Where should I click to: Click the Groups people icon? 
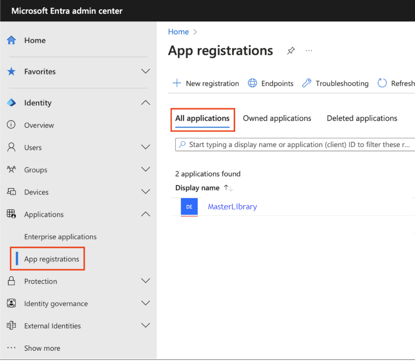11,169
